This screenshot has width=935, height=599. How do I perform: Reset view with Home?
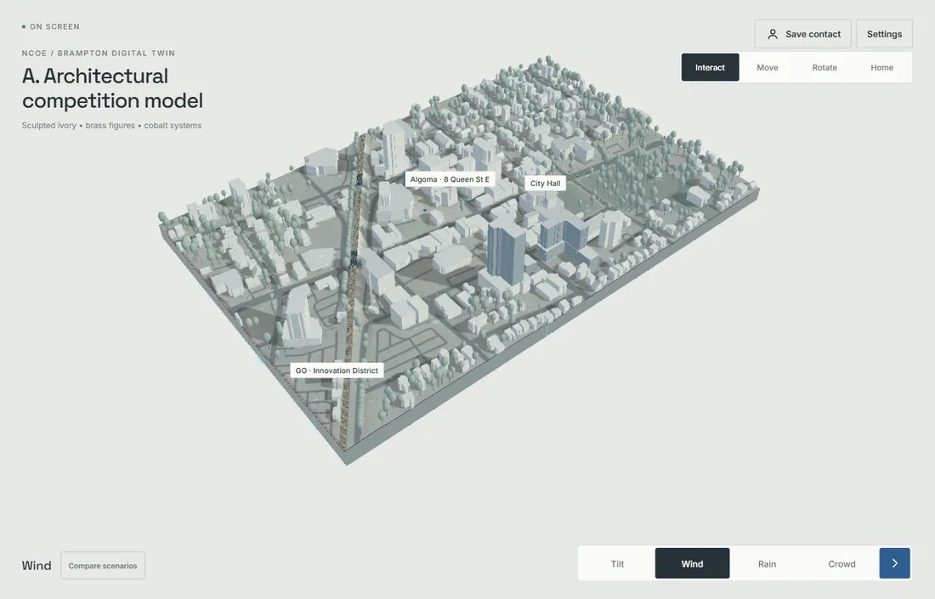pos(881,67)
